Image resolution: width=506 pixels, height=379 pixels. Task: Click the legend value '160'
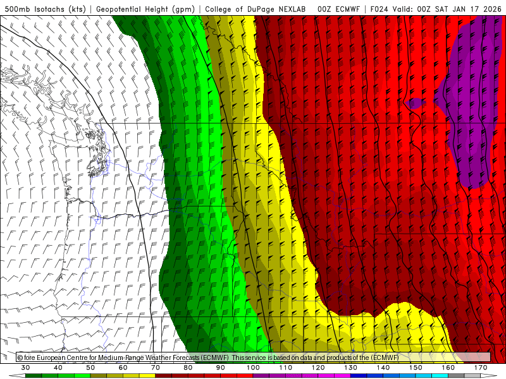(448, 368)
